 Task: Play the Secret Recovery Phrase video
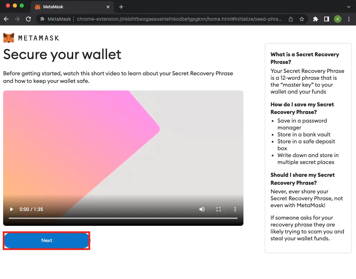pyautogui.click(x=11, y=209)
